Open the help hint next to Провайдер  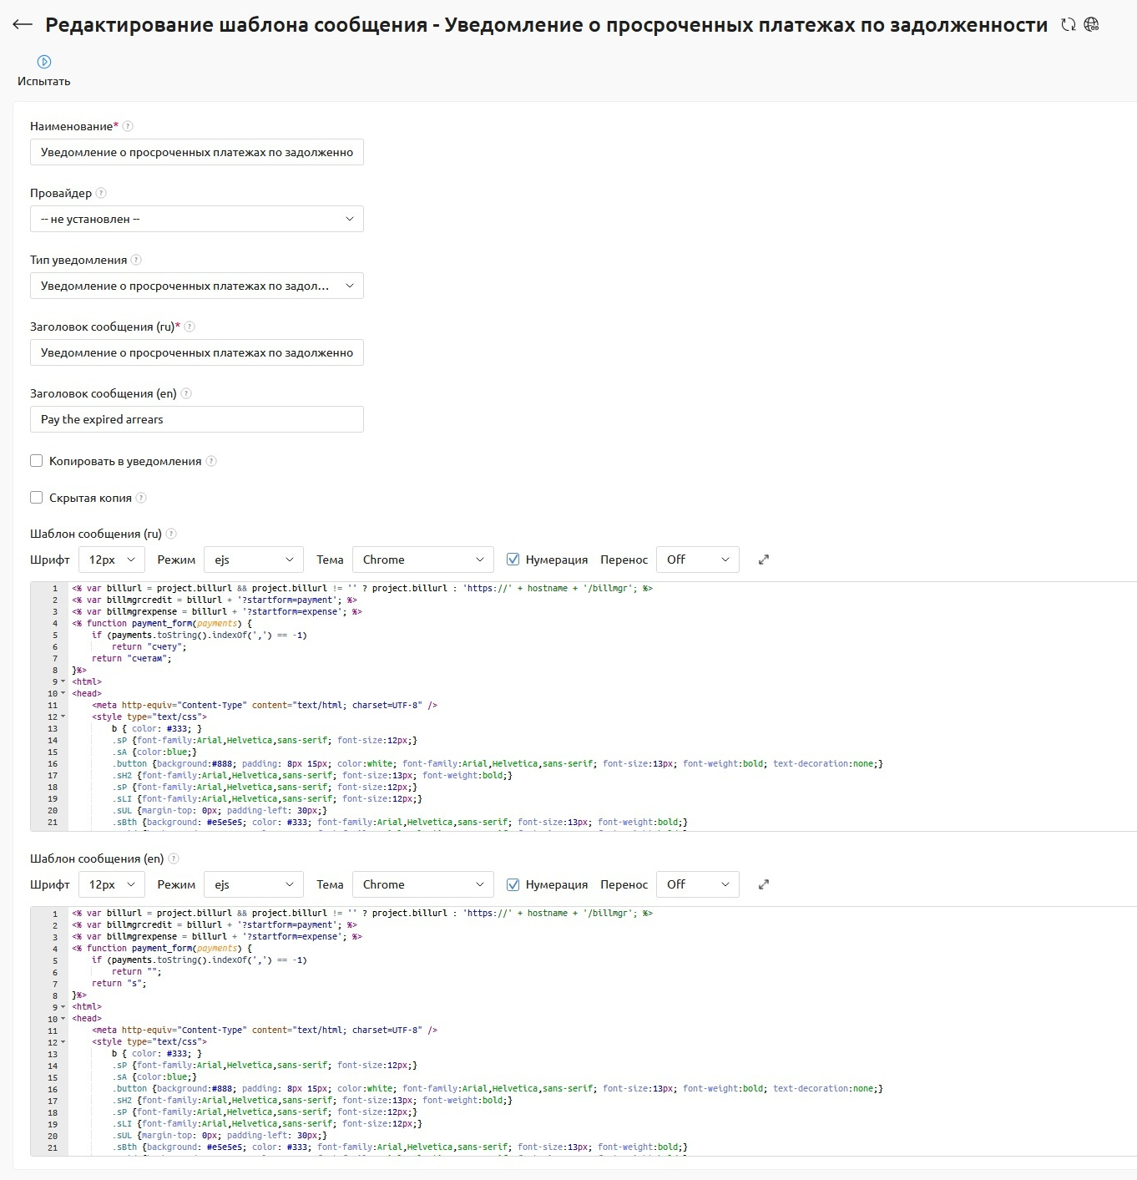tap(101, 193)
